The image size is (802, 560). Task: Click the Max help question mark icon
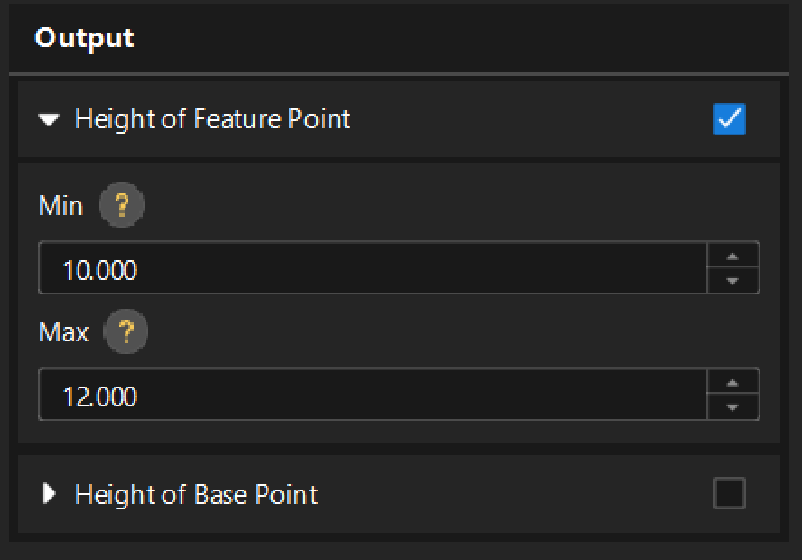click(x=126, y=332)
